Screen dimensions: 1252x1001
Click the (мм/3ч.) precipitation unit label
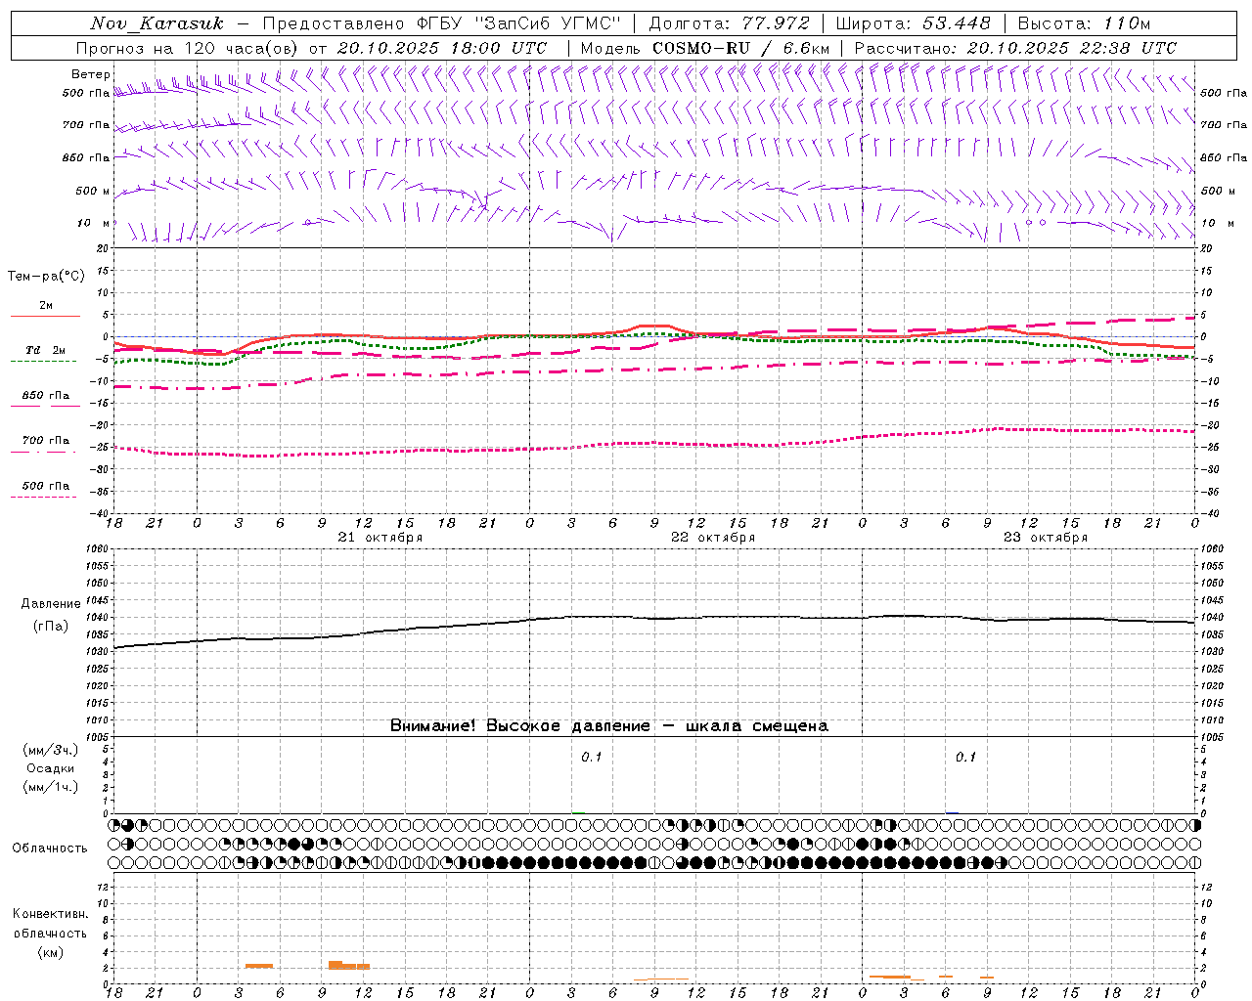[x=51, y=750]
